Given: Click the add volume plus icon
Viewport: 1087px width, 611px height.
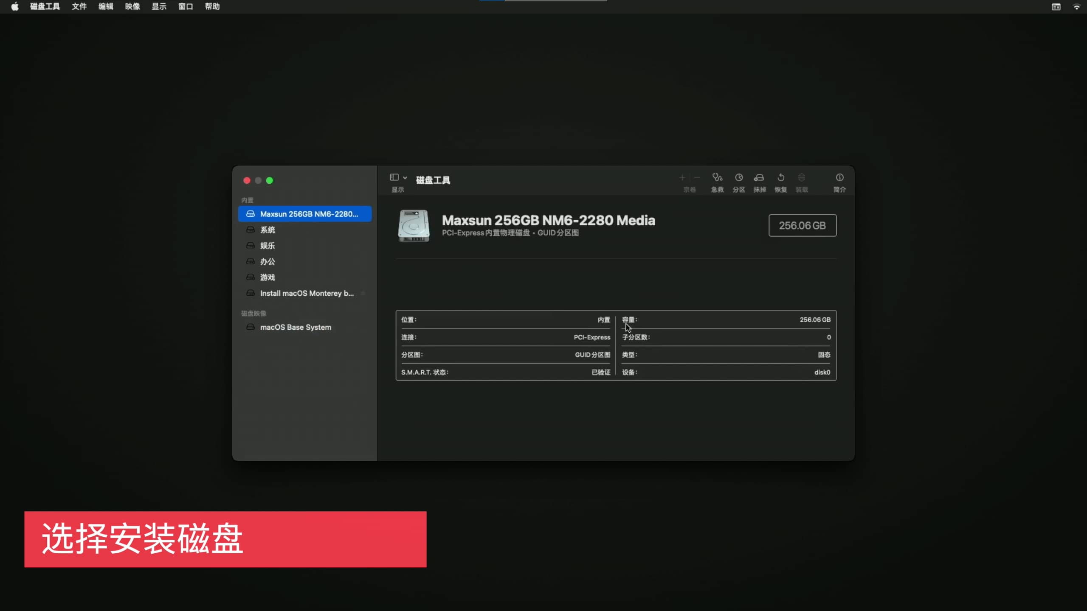Looking at the screenshot, I should [682, 178].
